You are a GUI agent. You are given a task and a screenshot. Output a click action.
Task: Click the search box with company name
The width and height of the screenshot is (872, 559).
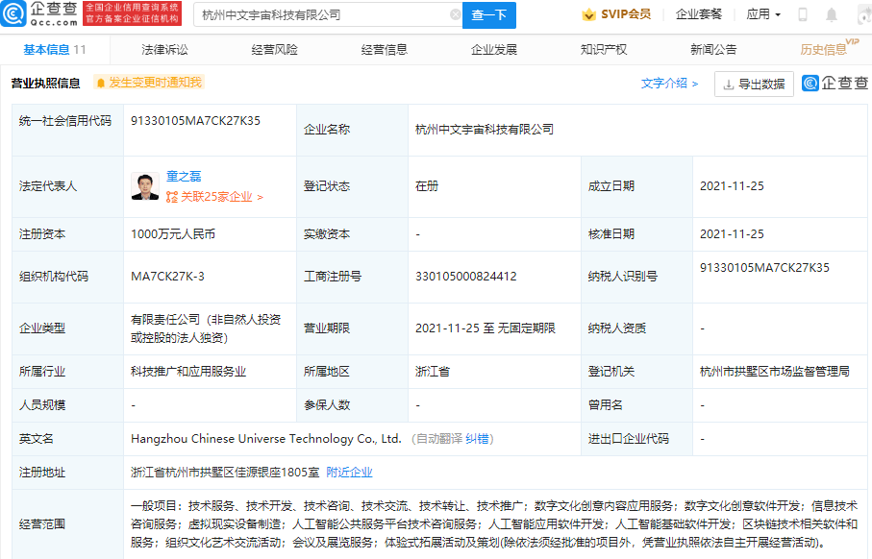point(328,15)
